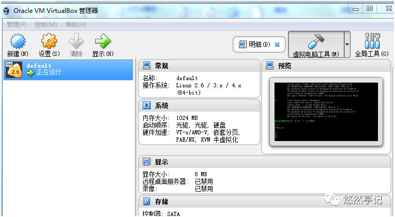Viewport: 395px width, 217px height.
Task: Click the 'VT-x/AMD-V' acceleration text
Action: click(x=192, y=132)
